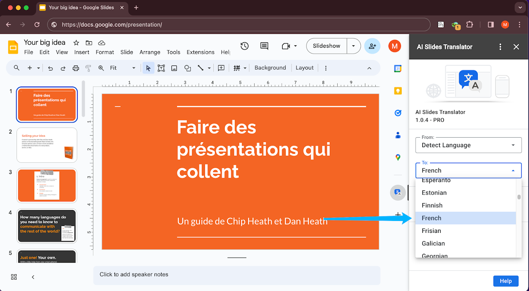Select slide 4 thumbnail about languages
The image size is (529, 291).
47,226
